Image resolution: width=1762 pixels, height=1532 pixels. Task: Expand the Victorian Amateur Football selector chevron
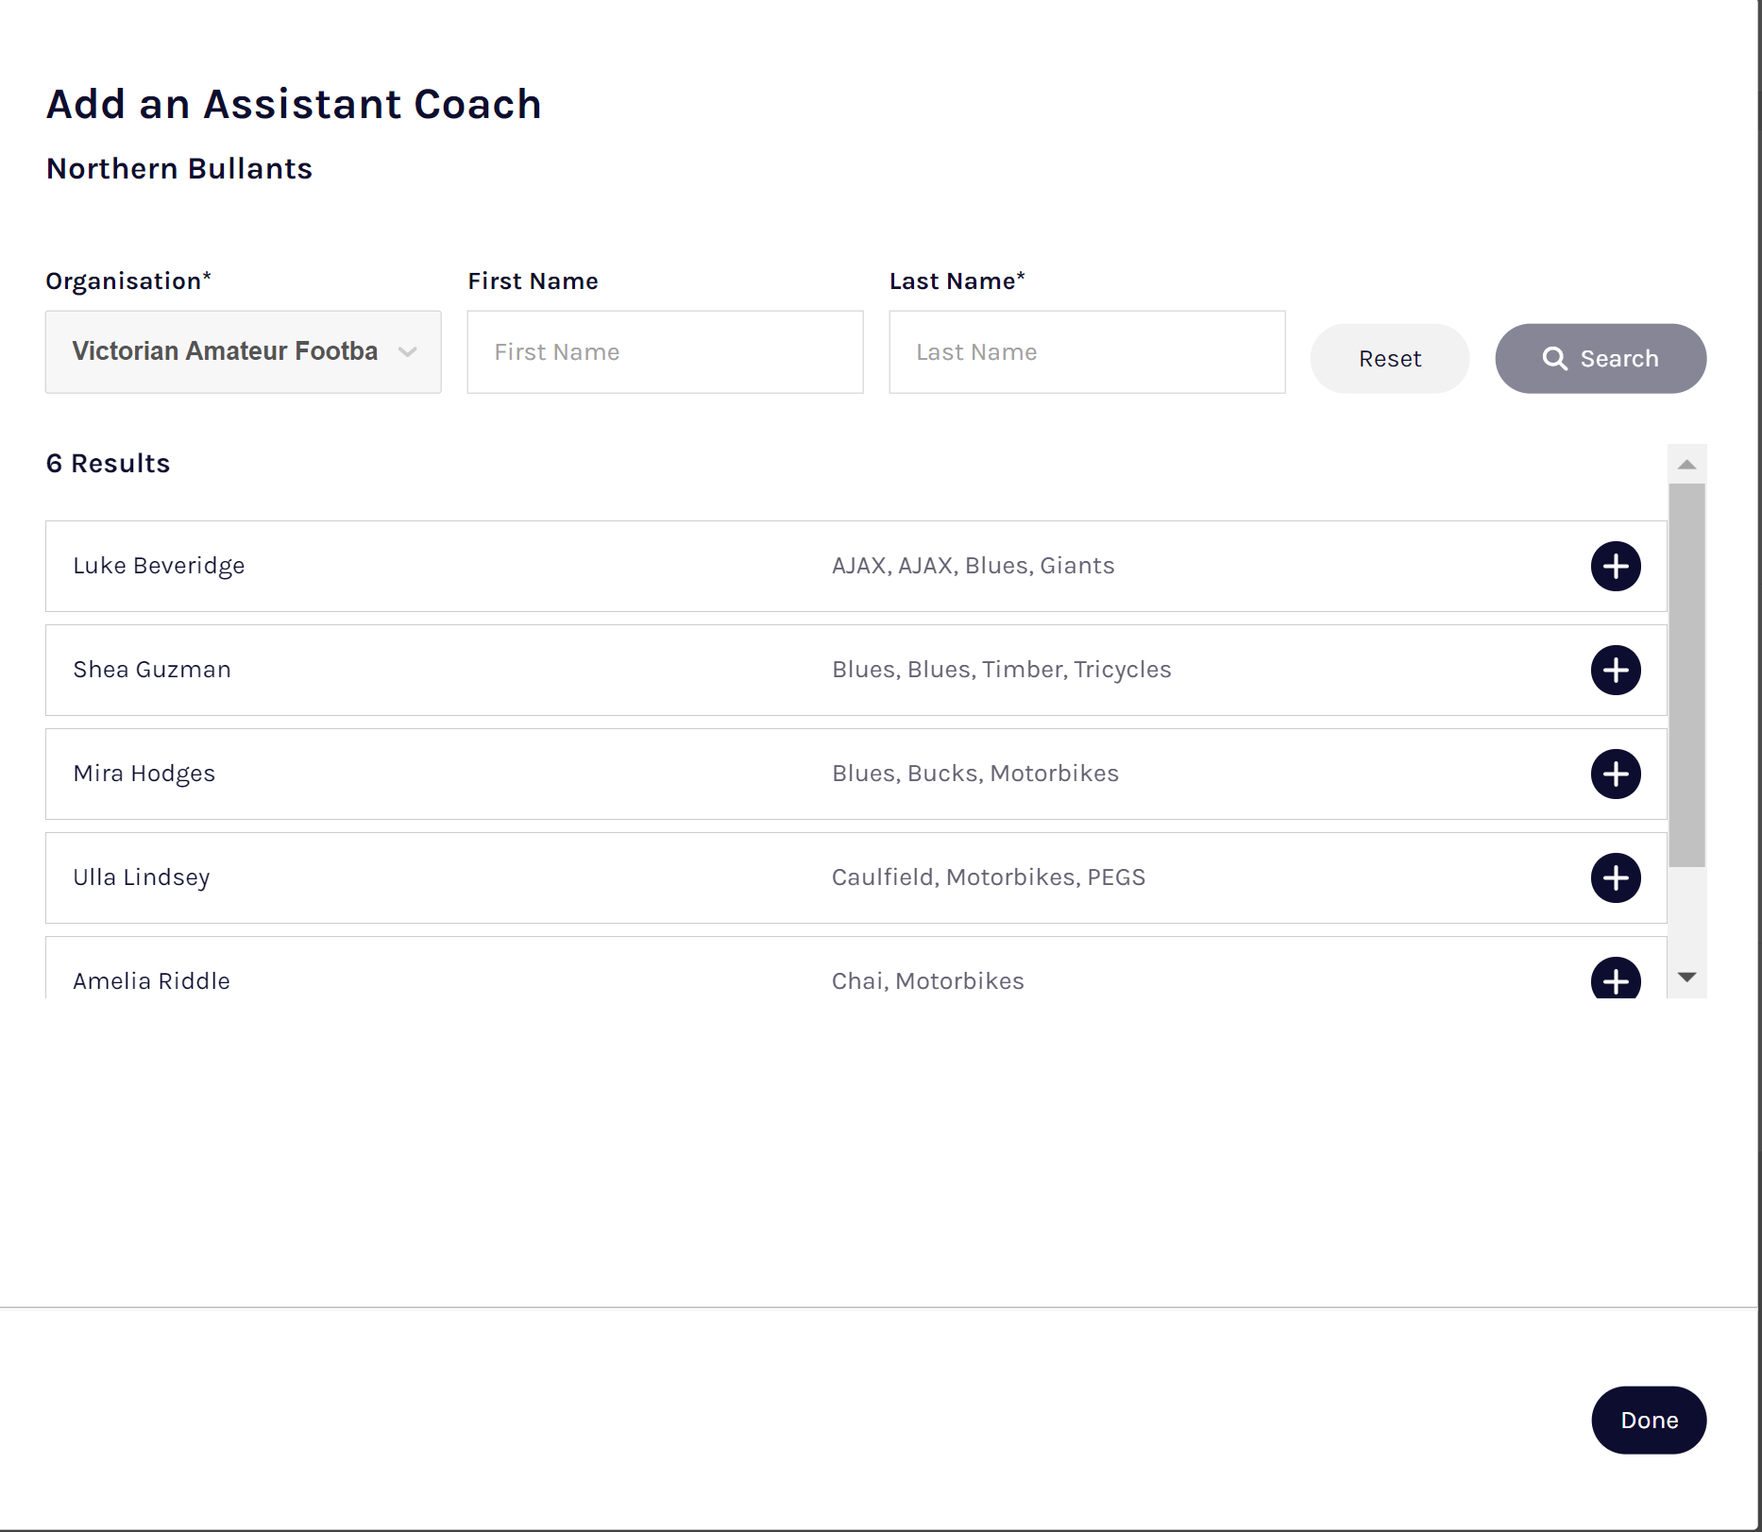pos(408,351)
